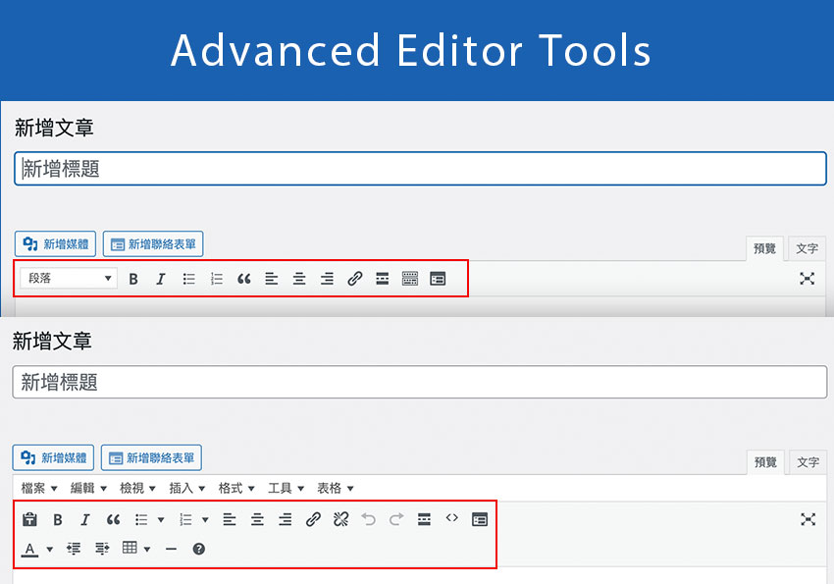The height and width of the screenshot is (584, 834).
Task: Insert link in the upper editor toolbar
Action: click(x=355, y=279)
